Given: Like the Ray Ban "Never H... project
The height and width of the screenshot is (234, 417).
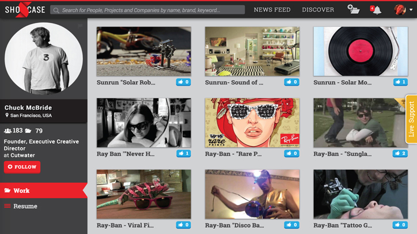Looking at the screenshot, I should [184, 154].
